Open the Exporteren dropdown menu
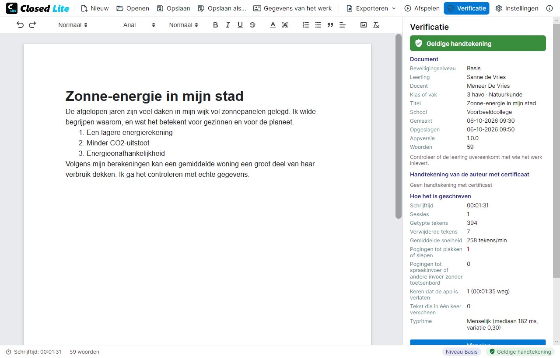Viewport: 560px width, 358px height. [x=371, y=8]
